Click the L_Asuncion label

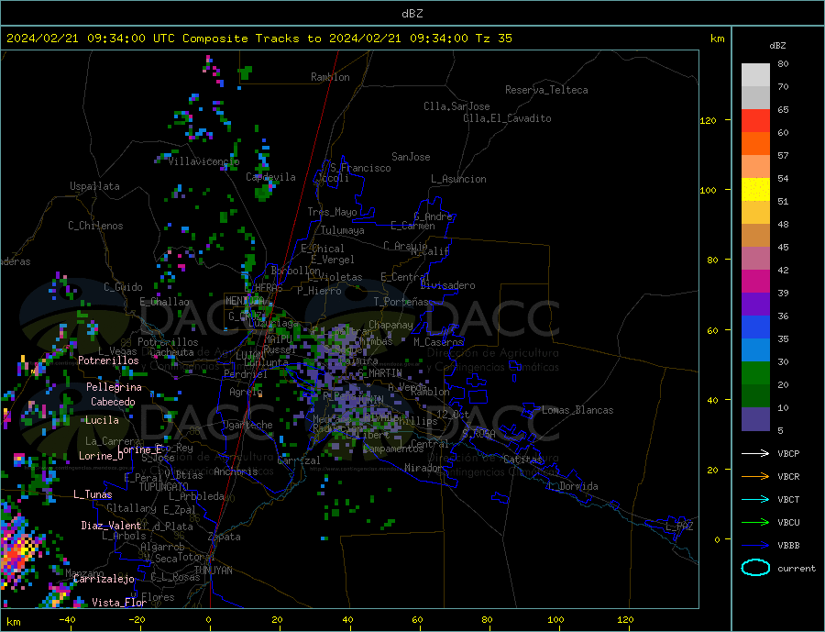[458, 179]
